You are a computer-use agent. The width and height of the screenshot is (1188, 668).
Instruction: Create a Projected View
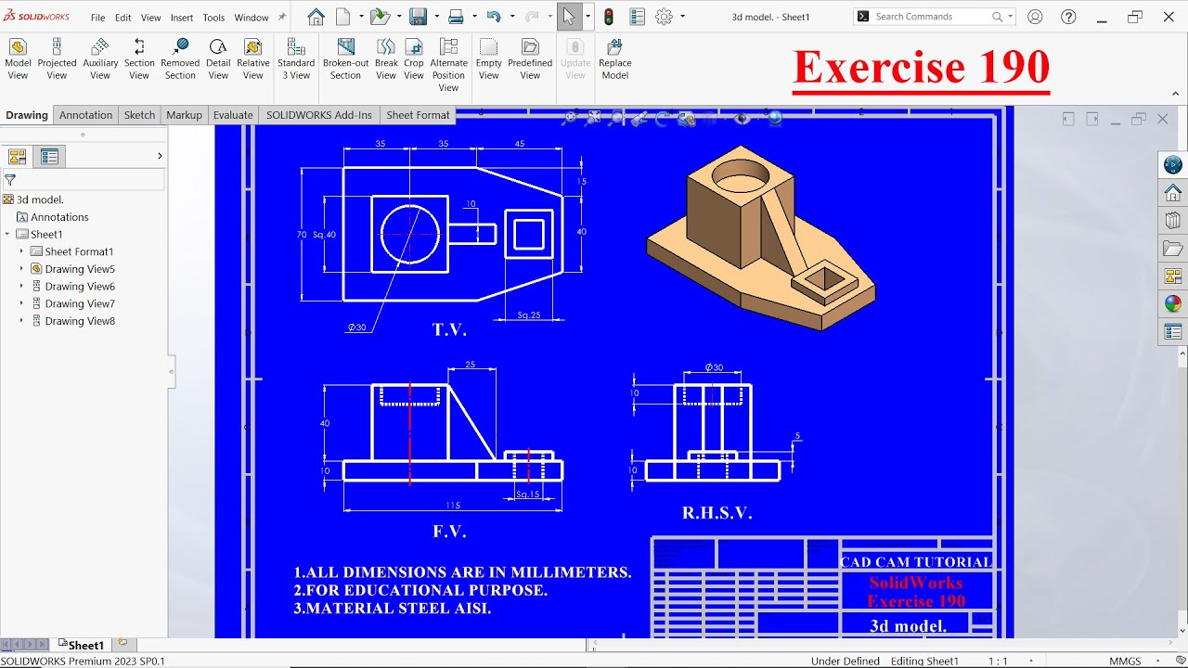57,59
